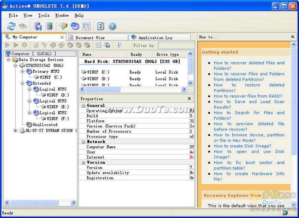Click the ST9250315AS hard disk icon in tree
Screen dimensions: 299x218
(22, 66)
